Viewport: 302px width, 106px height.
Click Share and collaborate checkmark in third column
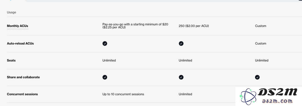click(257, 77)
